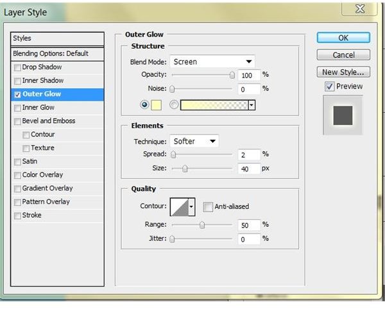This screenshot has height=309, width=385.
Task: Enable the Contour sub-option checkbox
Action: click(26, 135)
